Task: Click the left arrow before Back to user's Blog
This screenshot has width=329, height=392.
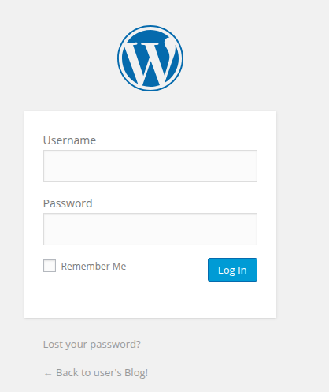Action: [48, 374]
